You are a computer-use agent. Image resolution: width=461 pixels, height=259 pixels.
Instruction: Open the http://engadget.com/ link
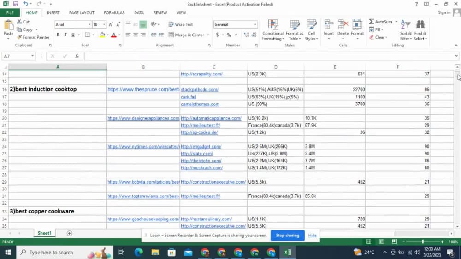pos(201,146)
